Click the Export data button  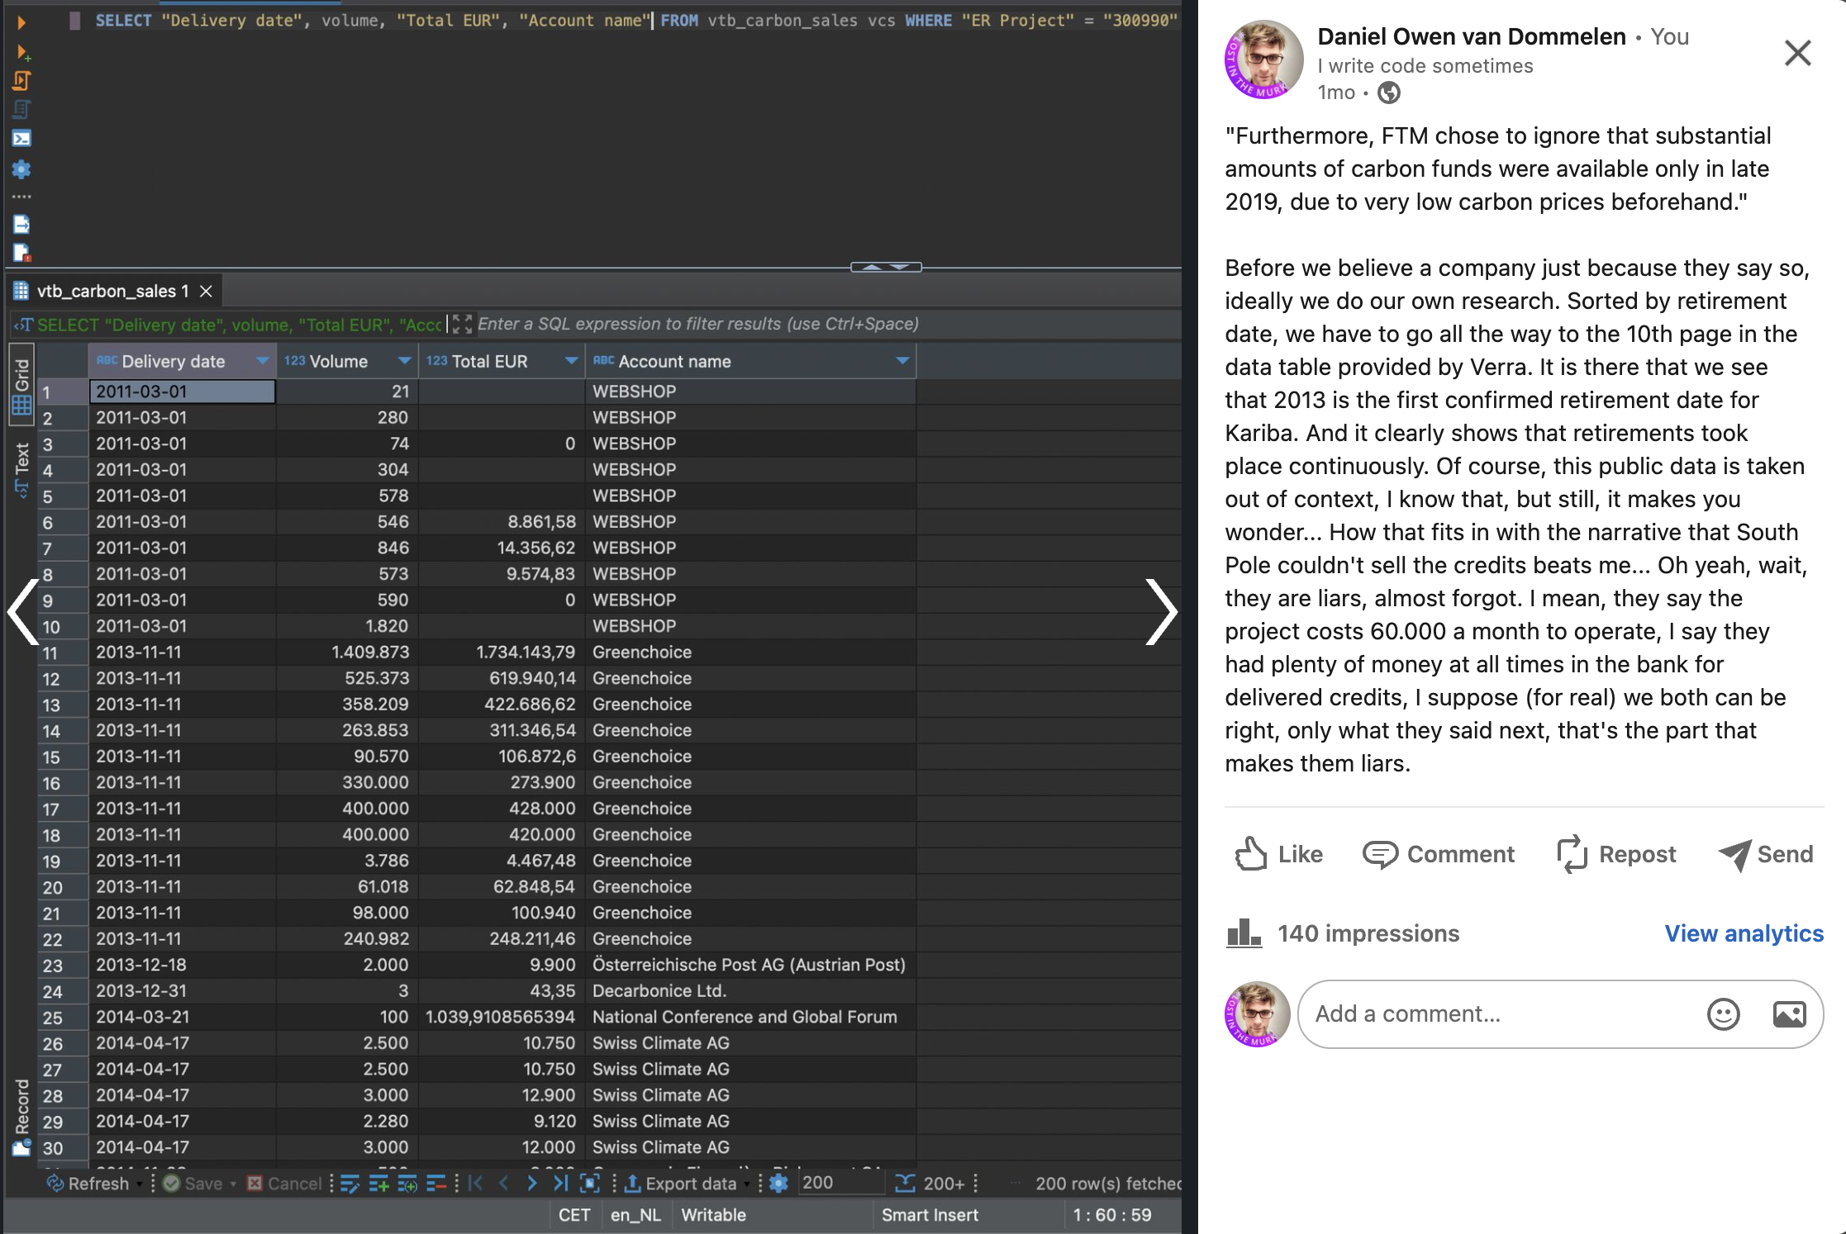[x=680, y=1183]
